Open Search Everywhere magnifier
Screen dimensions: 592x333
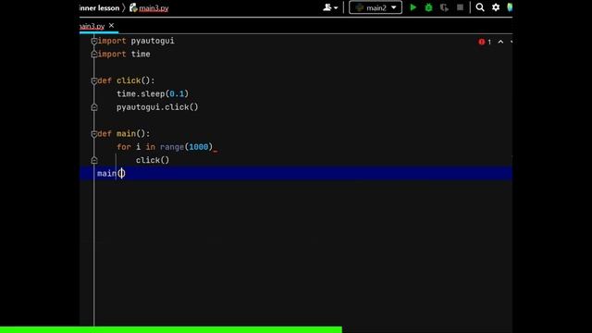480,7
